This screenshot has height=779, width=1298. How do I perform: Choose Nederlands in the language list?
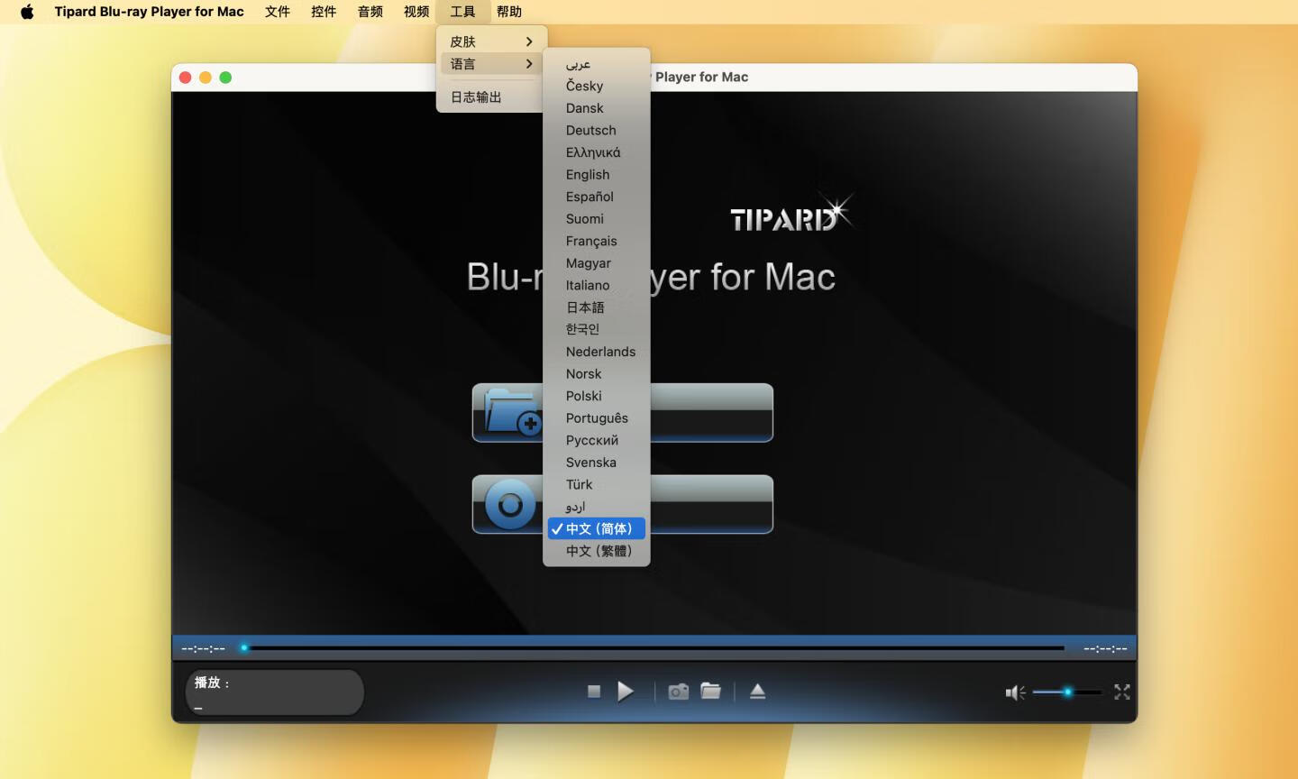(597, 352)
